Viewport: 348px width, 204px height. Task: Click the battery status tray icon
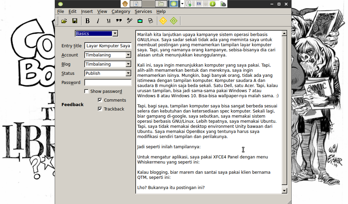pos(223,4)
